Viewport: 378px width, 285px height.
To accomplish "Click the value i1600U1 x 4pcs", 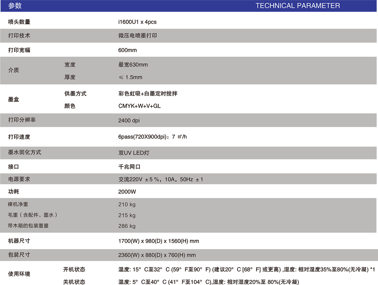I will coord(137,22).
